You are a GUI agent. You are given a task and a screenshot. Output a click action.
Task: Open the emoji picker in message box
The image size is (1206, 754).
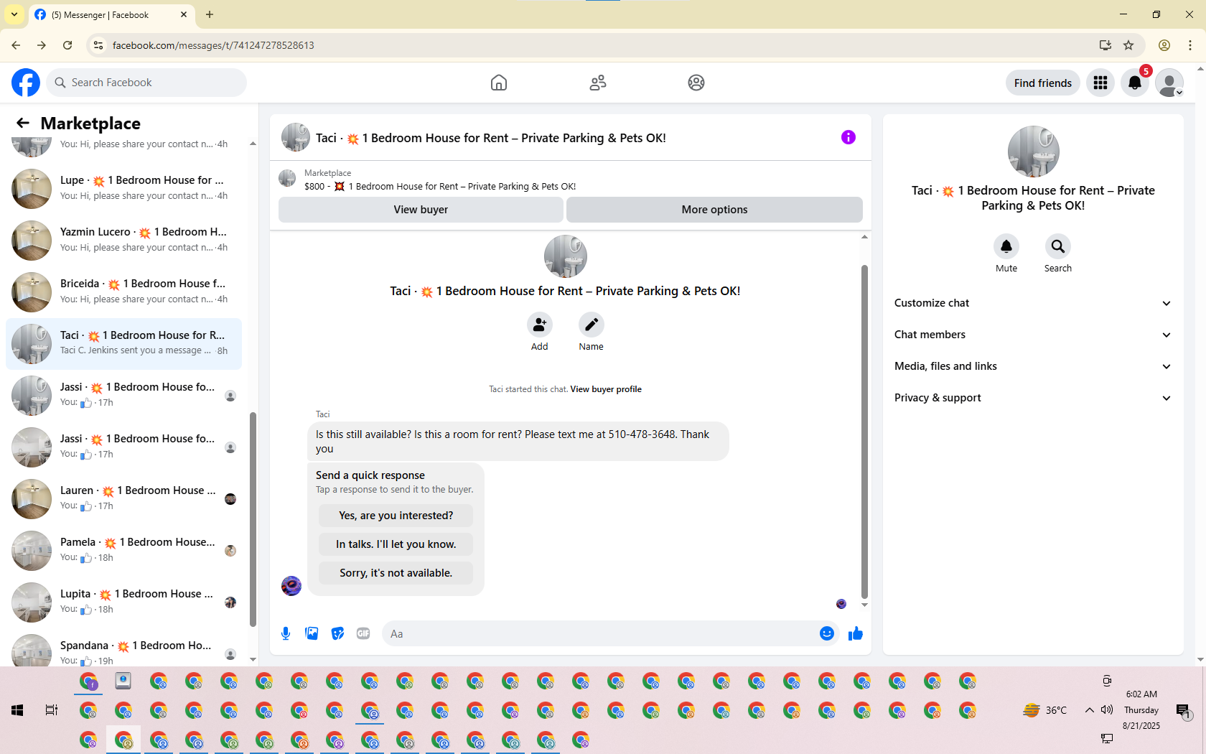coord(827,633)
